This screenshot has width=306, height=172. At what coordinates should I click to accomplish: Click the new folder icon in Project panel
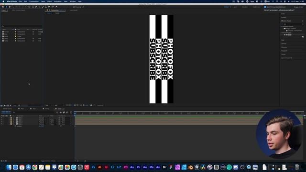tap(4, 106)
